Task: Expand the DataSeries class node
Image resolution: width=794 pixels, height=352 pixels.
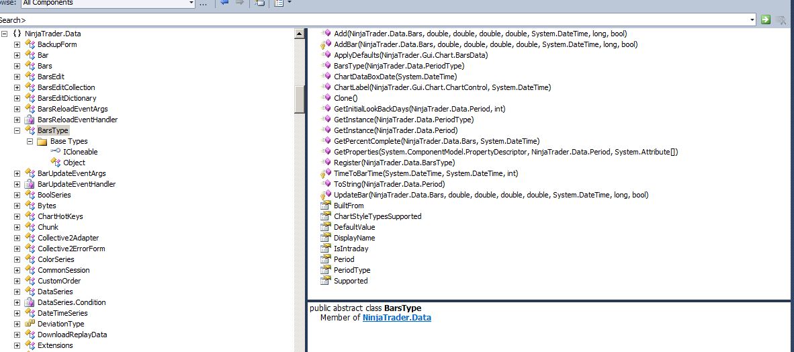Action: click(17, 292)
